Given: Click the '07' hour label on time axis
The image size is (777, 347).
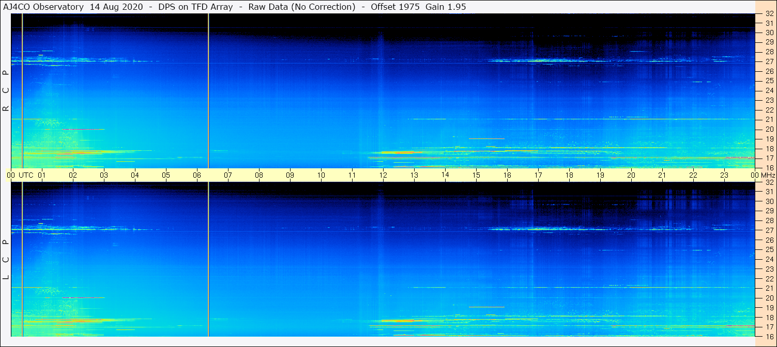Looking at the screenshot, I should (x=228, y=175).
